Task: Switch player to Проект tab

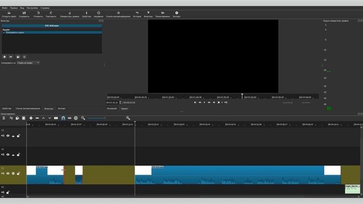Action: (x=125, y=108)
